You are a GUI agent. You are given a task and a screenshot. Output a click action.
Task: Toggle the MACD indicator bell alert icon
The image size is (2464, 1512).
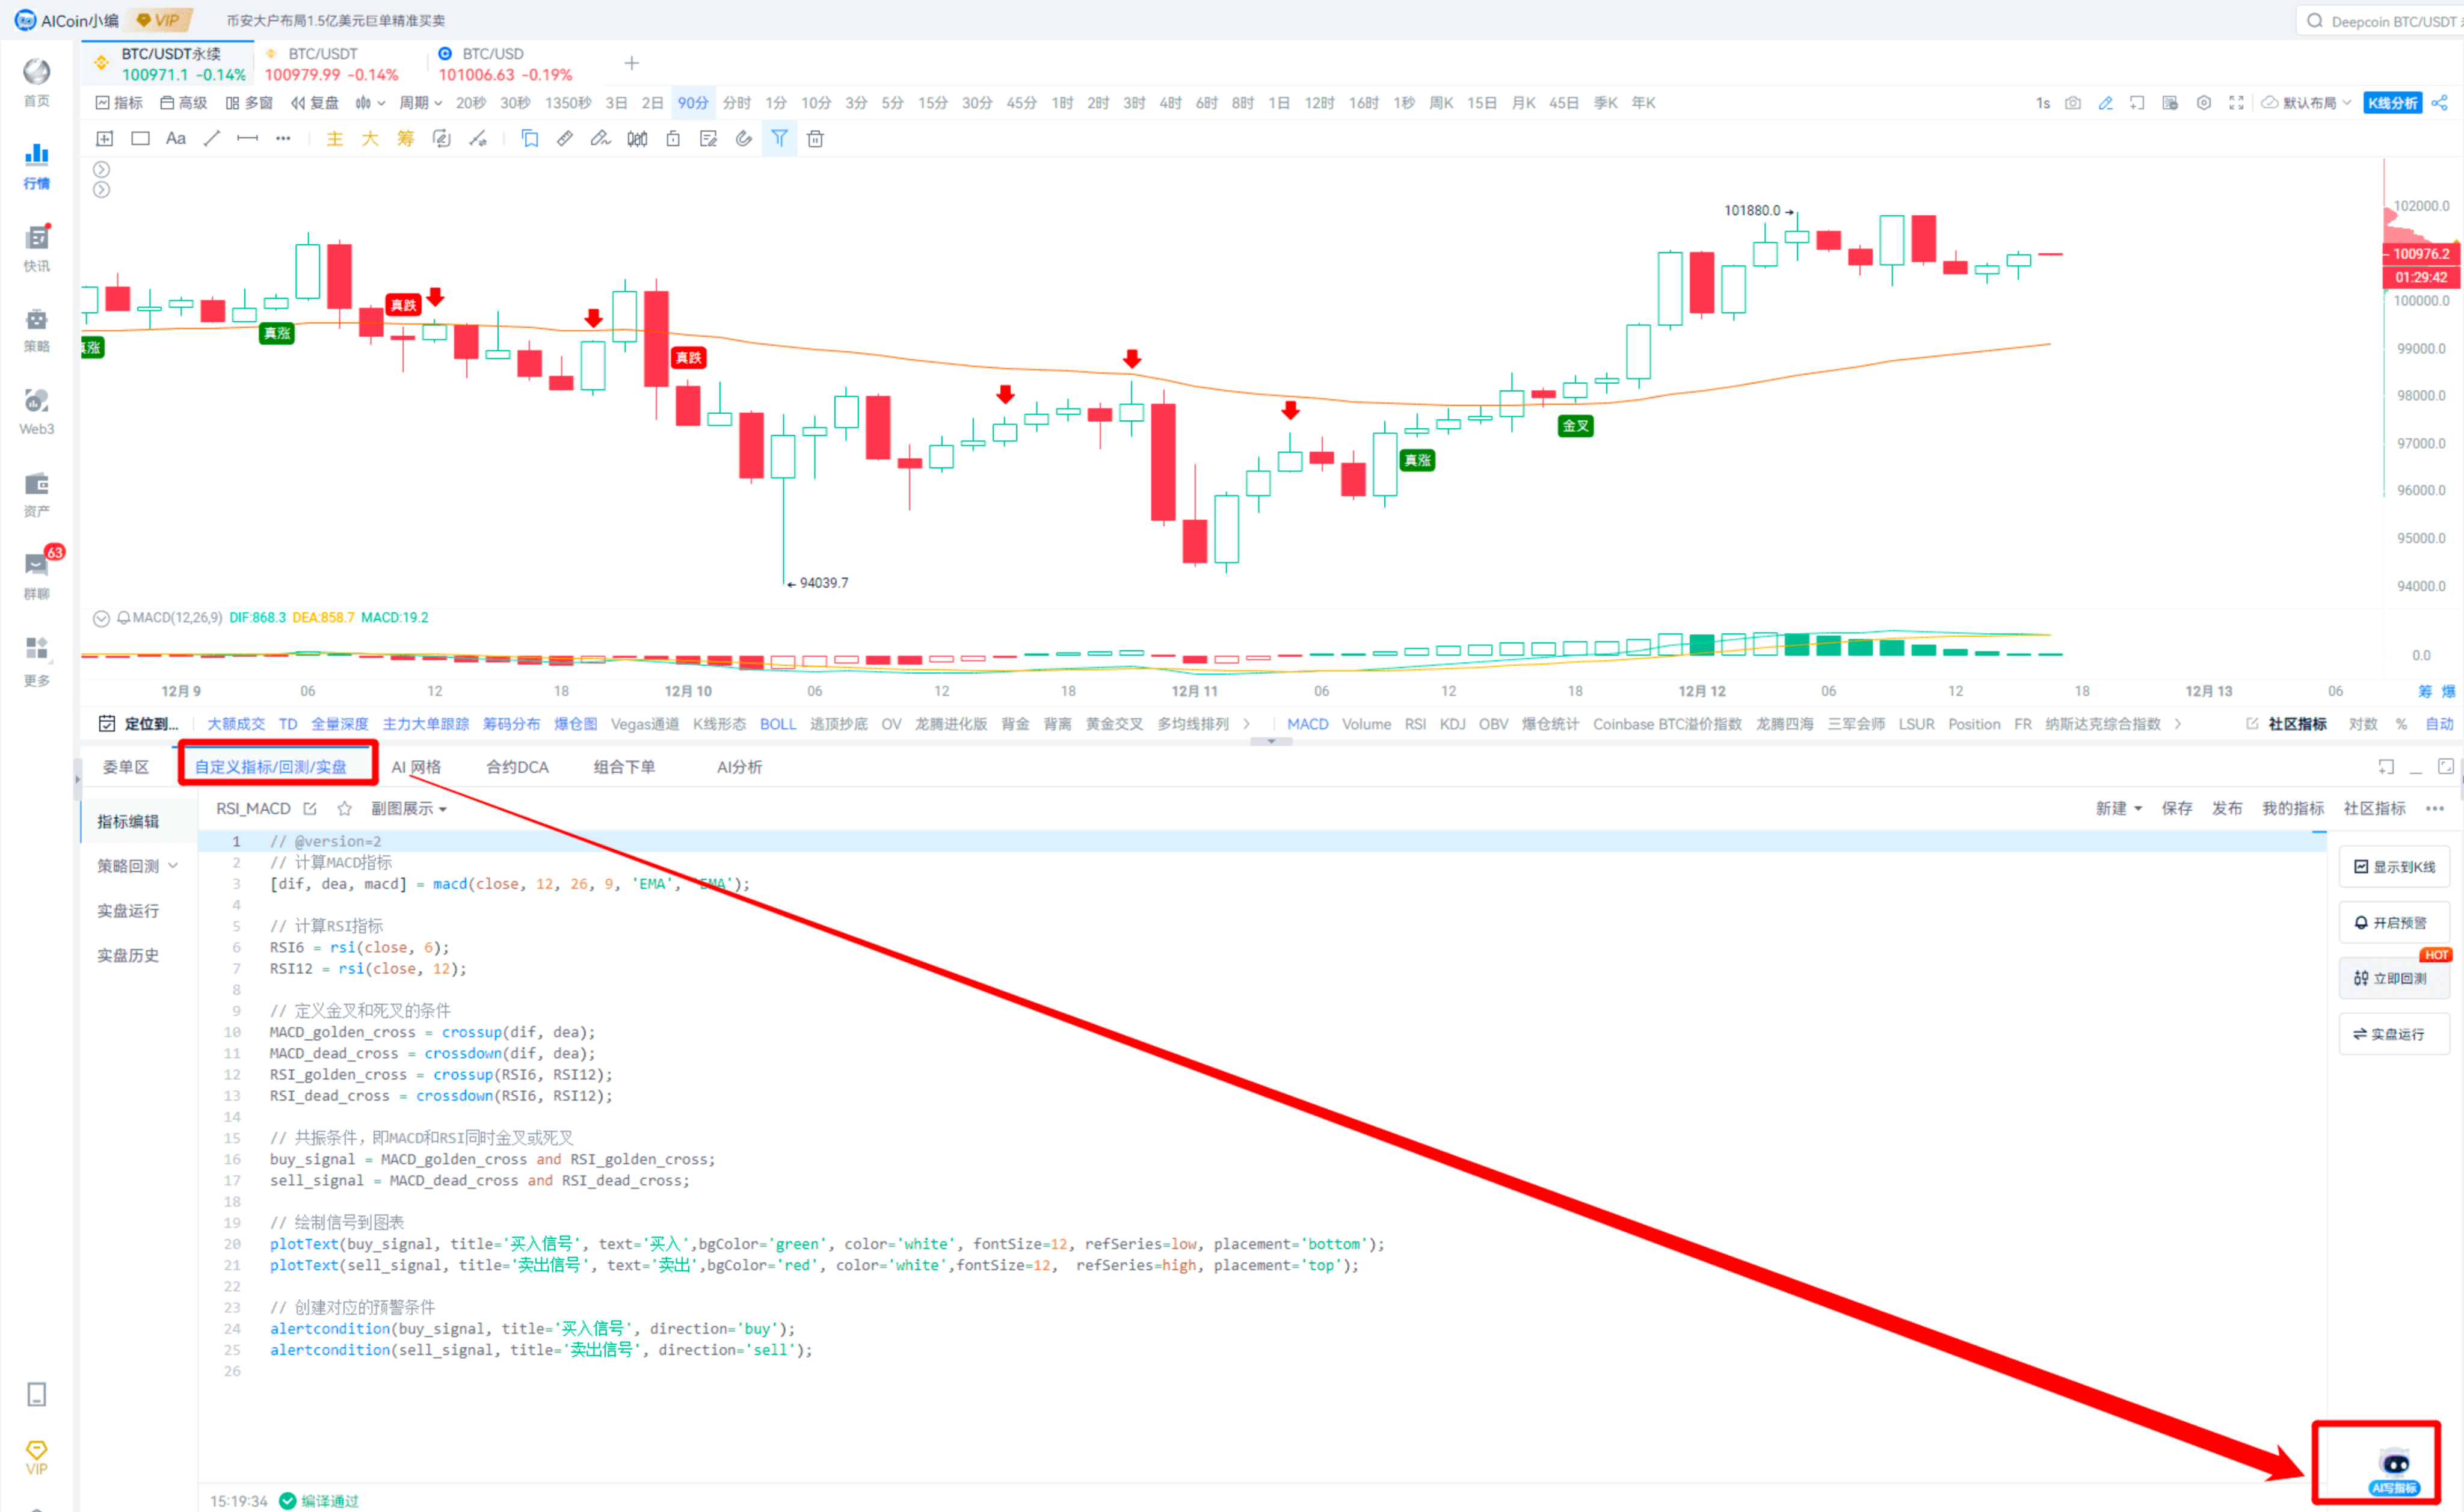[x=124, y=618]
